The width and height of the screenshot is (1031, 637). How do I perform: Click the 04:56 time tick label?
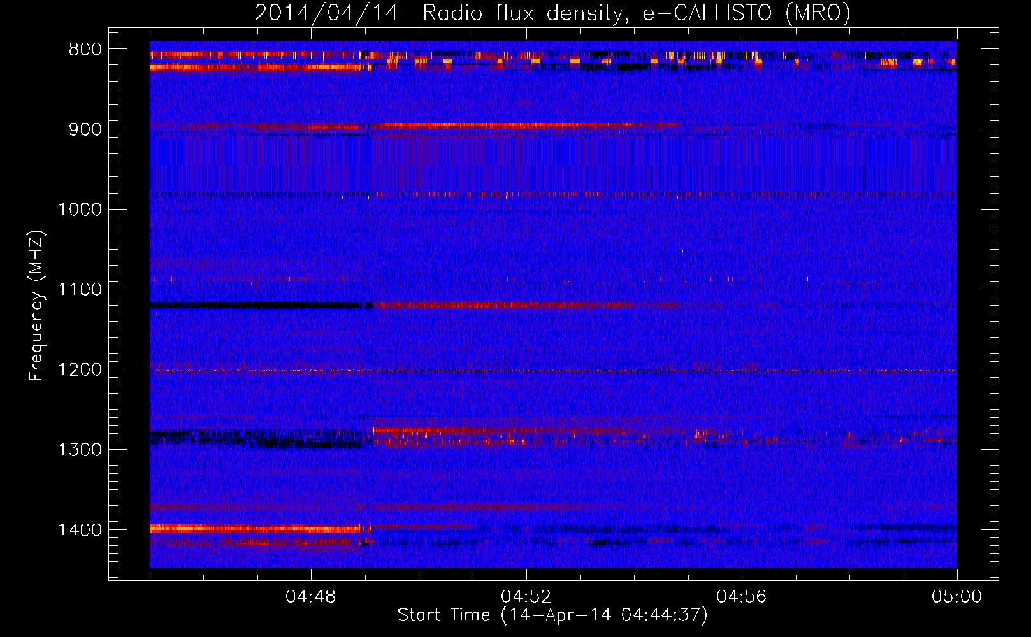tap(742, 597)
